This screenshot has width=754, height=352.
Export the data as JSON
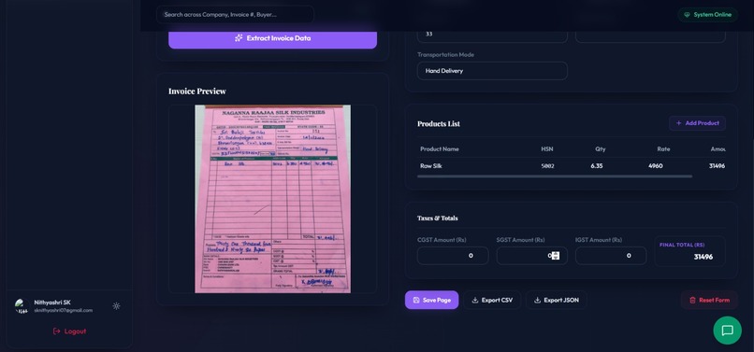(557, 300)
